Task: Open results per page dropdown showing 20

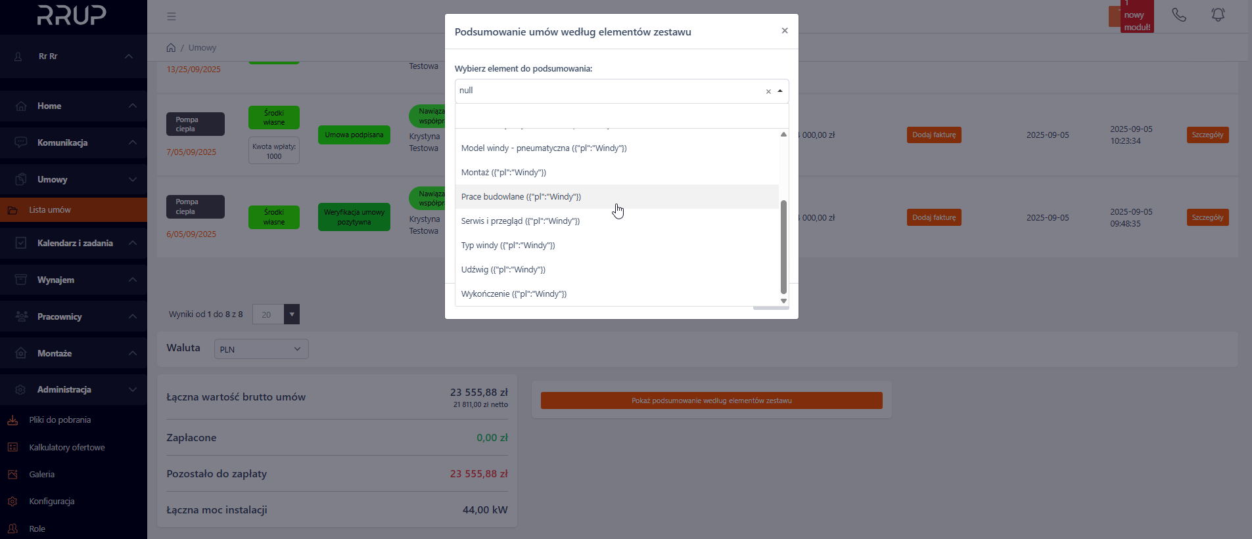Action: tap(276, 314)
